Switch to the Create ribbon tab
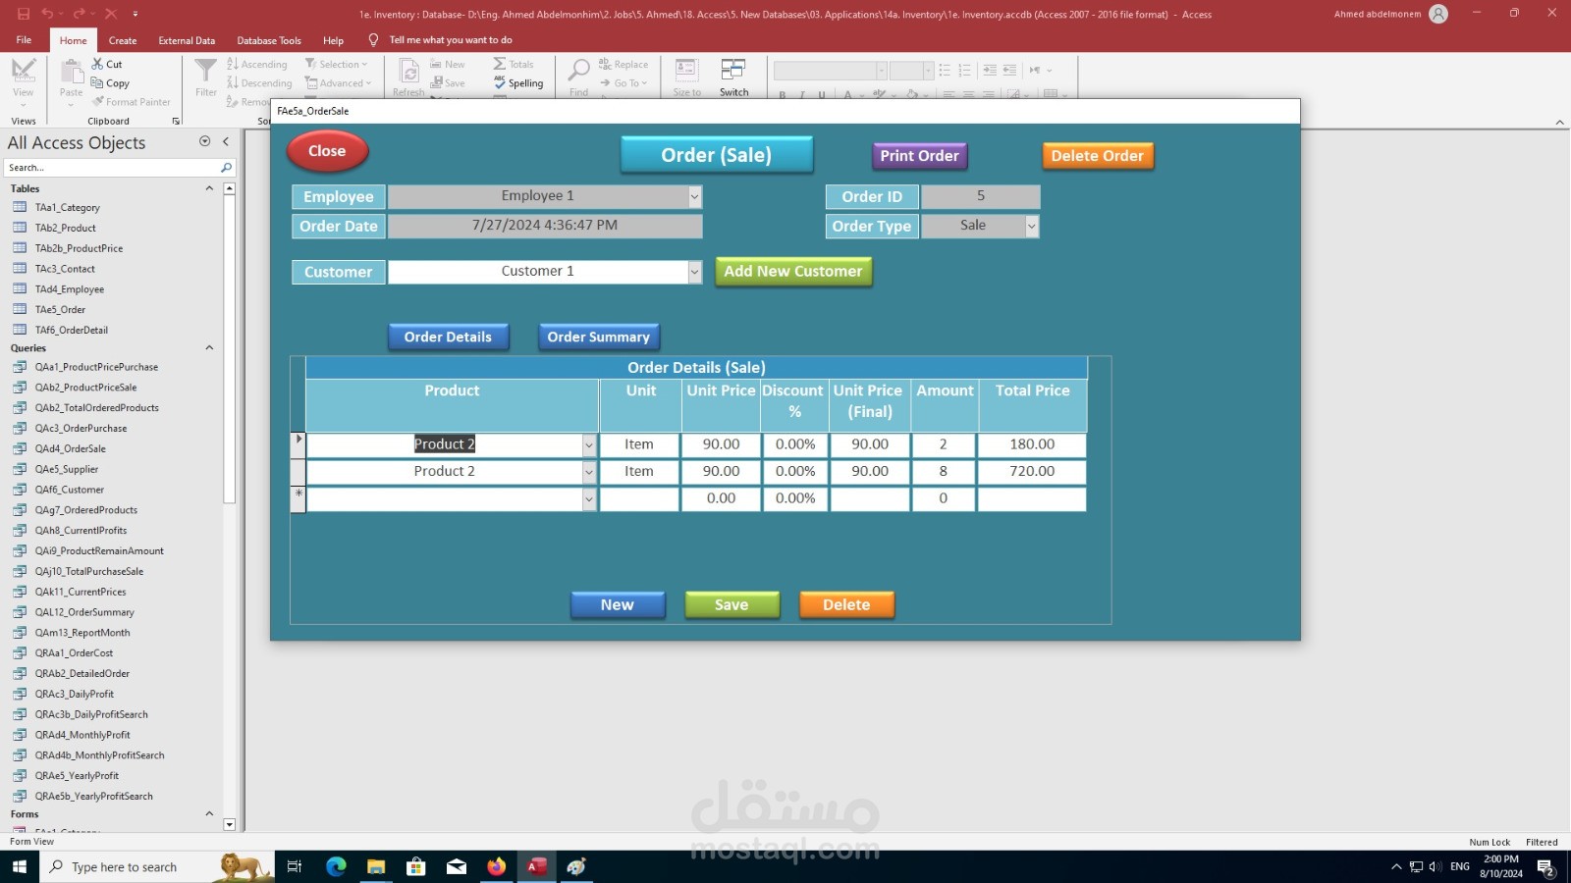Screen dimensions: 1571x883 coord(123,40)
